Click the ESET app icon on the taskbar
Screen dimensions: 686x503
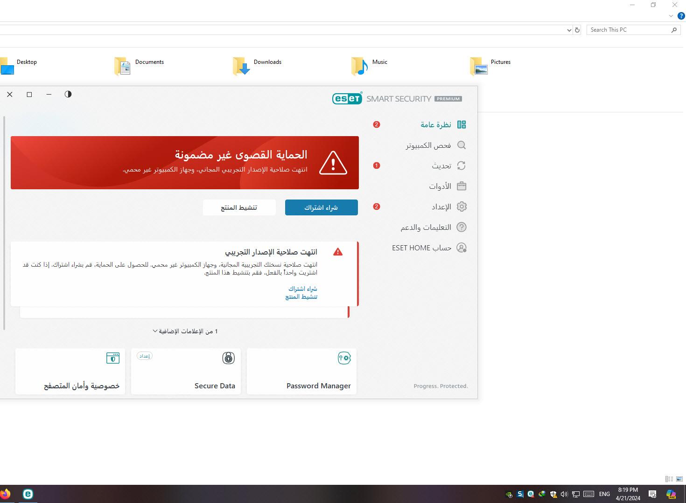pos(28,494)
